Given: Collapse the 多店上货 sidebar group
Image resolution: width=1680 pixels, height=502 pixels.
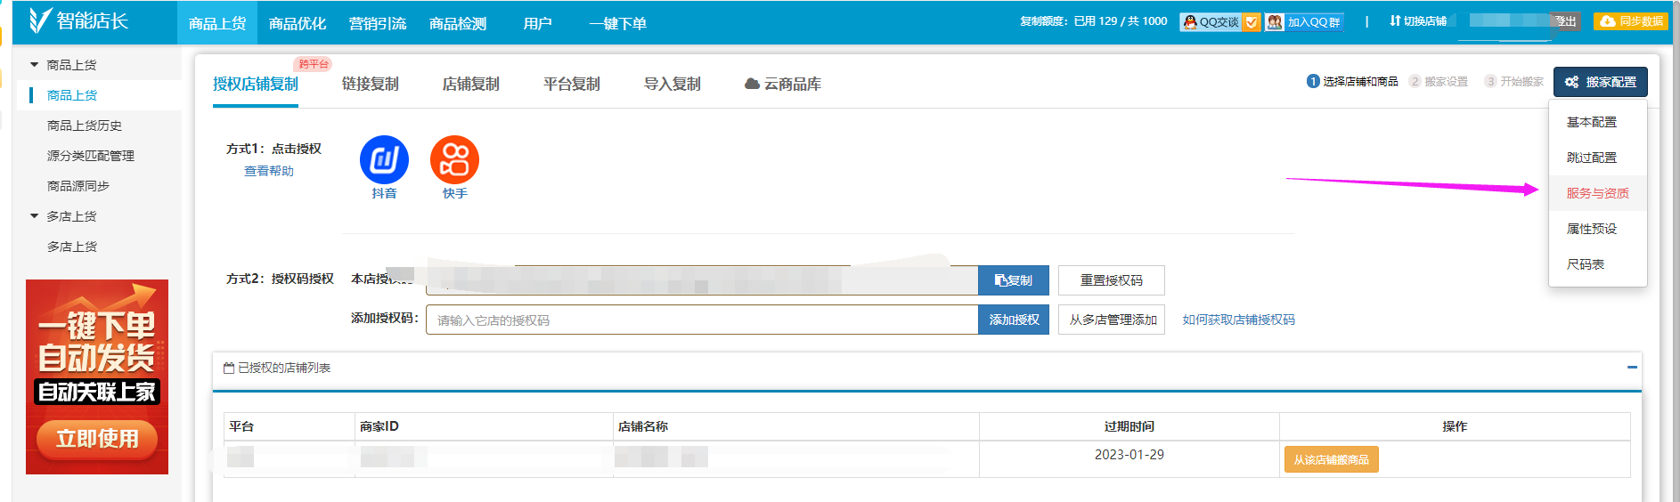Looking at the screenshot, I should click(x=35, y=216).
